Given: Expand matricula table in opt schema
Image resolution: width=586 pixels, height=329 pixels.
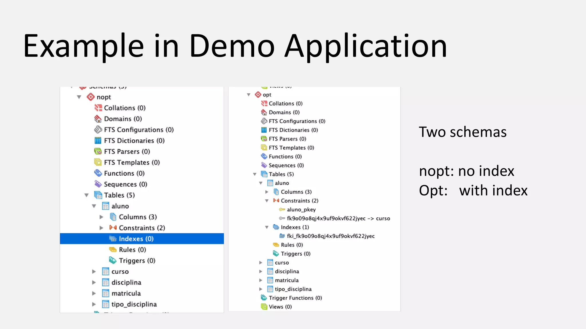Looking at the screenshot, I should pos(261,280).
